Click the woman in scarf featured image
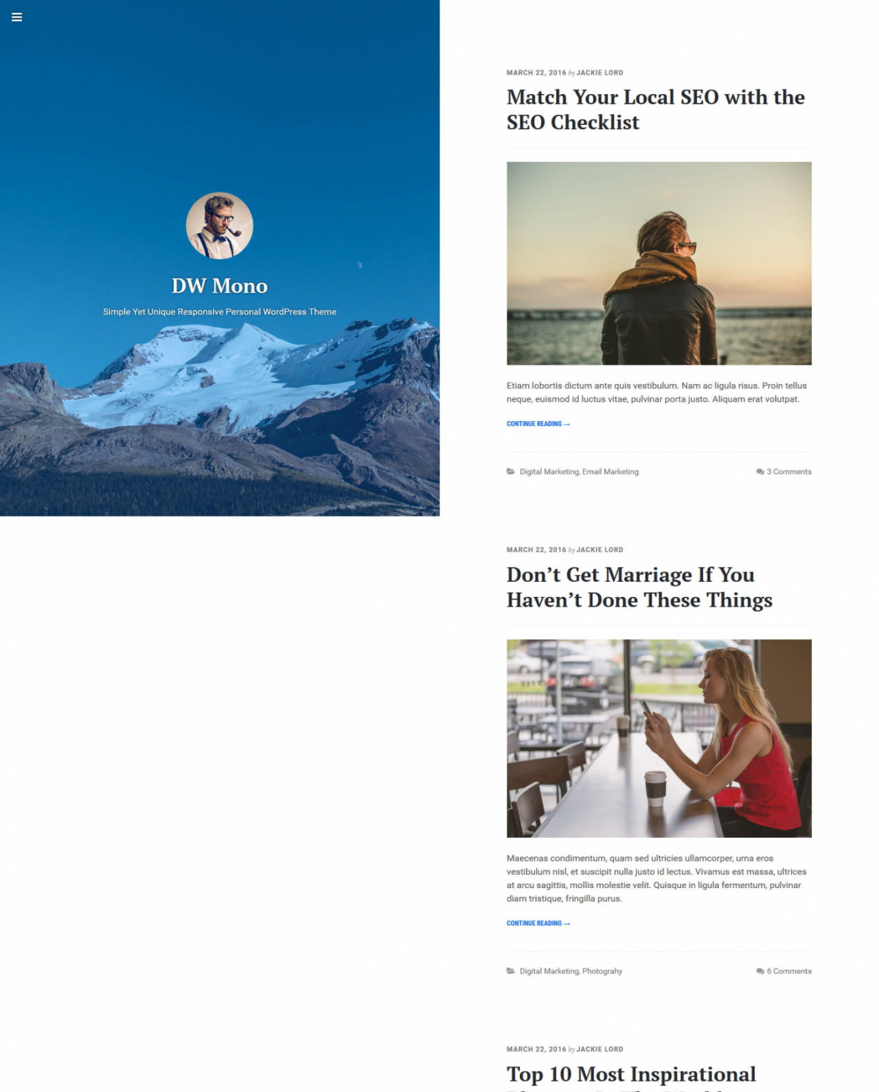 tap(659, 263)
